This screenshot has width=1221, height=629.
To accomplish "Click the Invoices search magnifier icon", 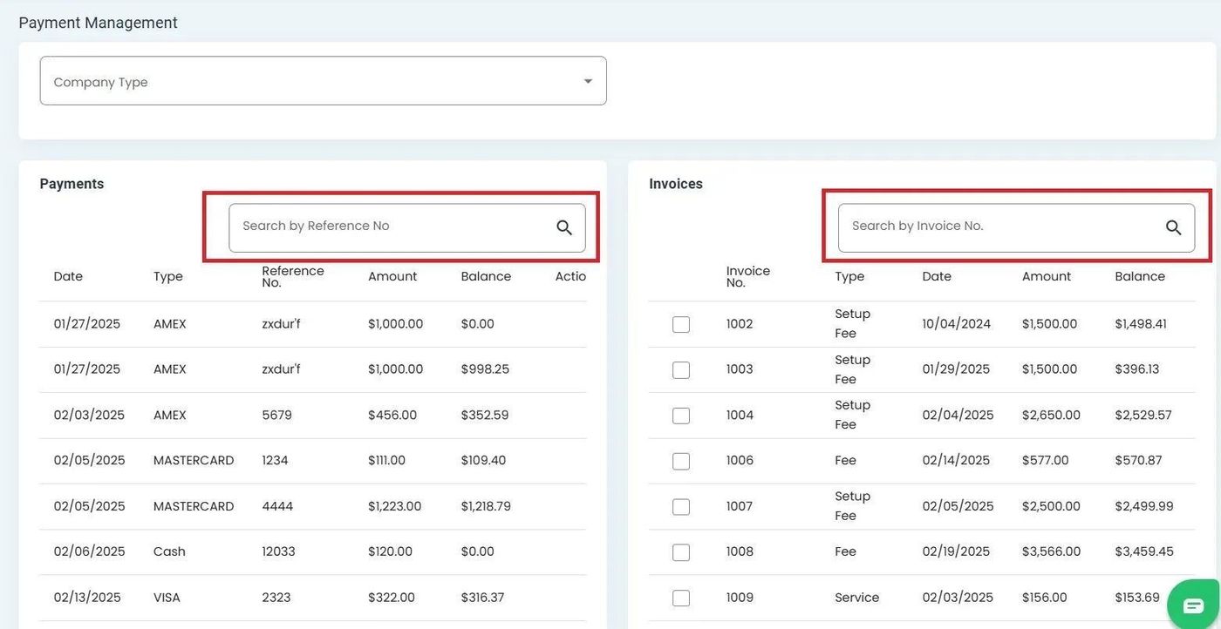I will coord(1173,227).
